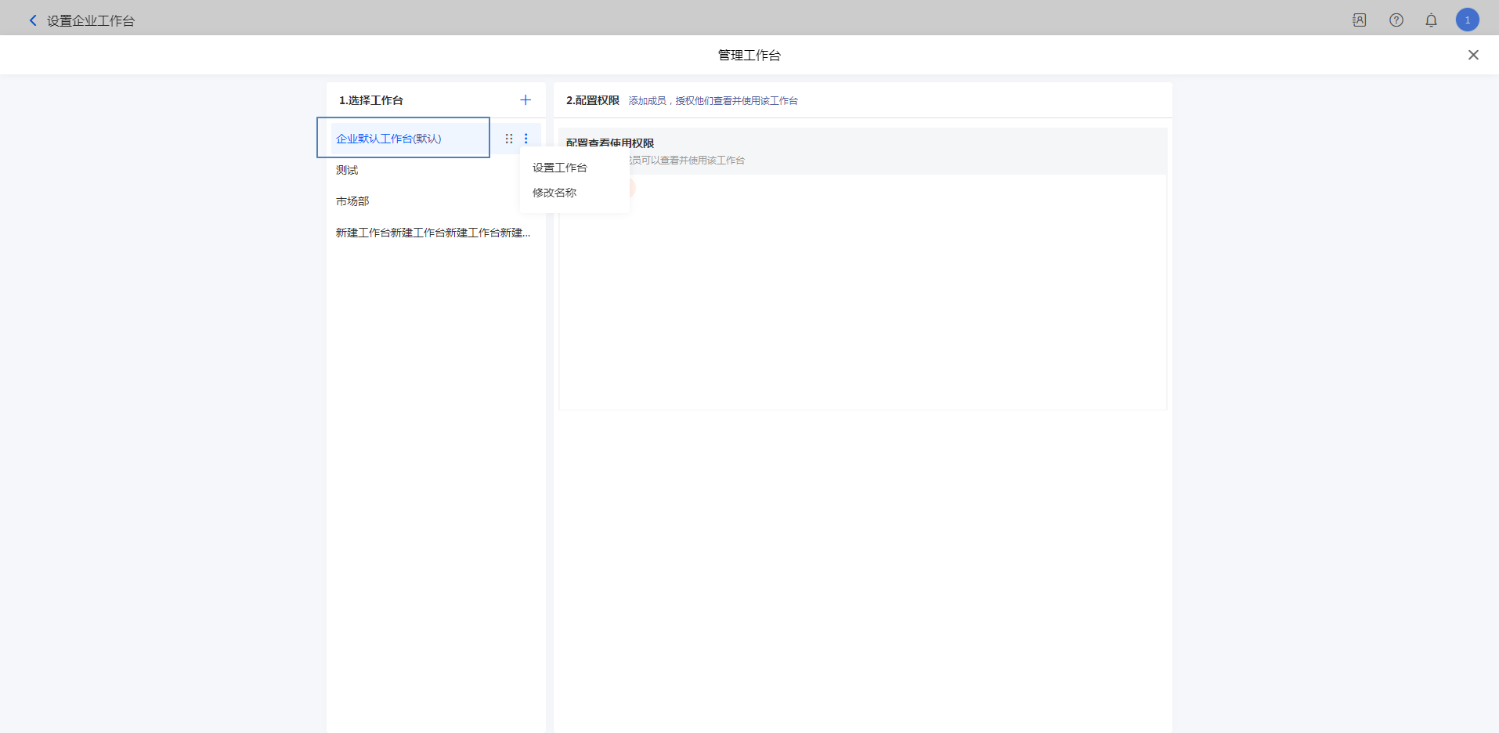Click the 2.配置权限 section header
1499x733 pixels.
click(593, 100)
